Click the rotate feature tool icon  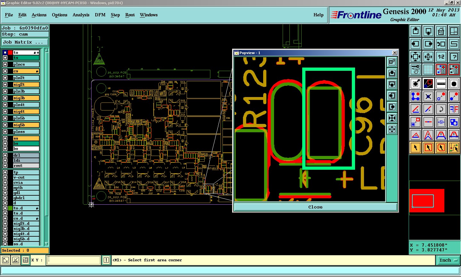441,109
